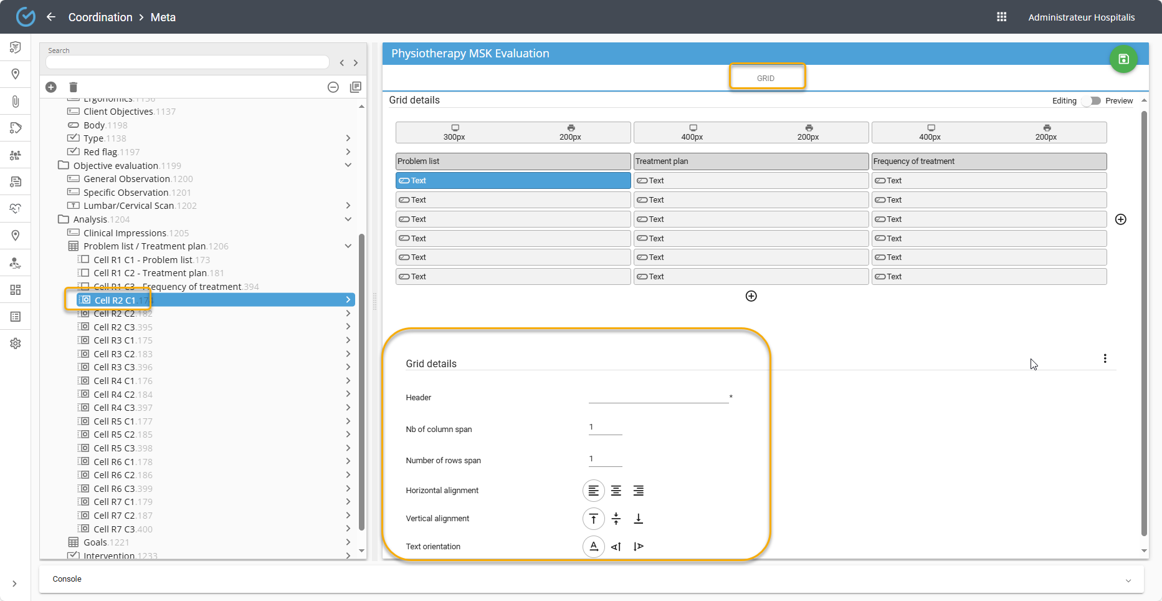
Task: Click the Search input field
Action: pyautogui.click(x=187, y=62)
